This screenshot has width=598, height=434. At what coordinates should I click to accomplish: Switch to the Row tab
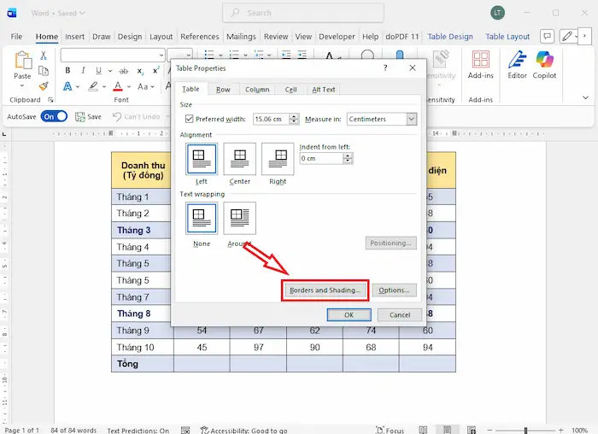(222, 90)
